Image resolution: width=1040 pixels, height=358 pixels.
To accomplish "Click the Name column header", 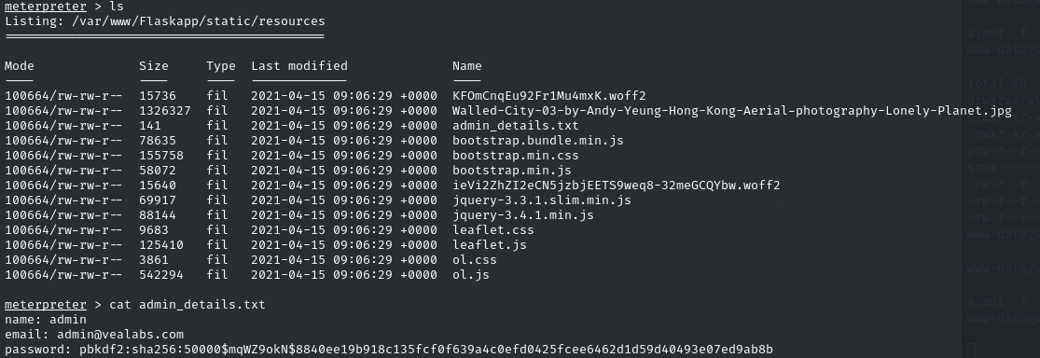I will 467,65.
